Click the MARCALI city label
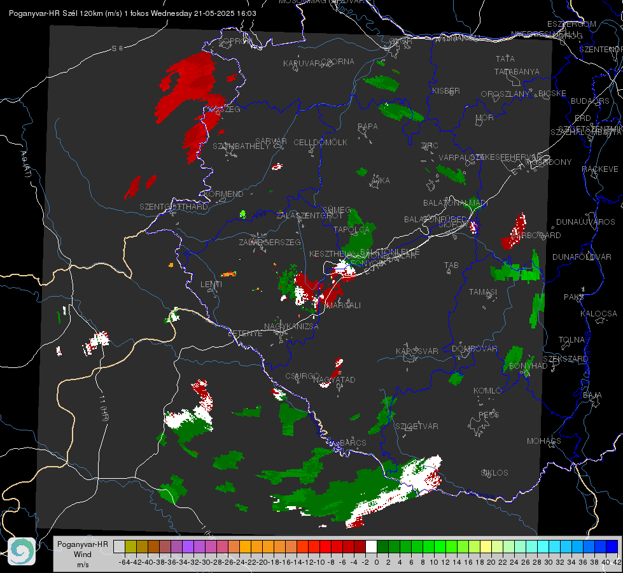The image size is (623, 573). point(343,306)
